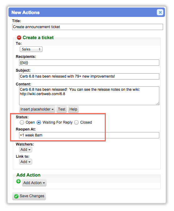This screenshot has height=211, width=174.
Task: Remove the Create a ticket action
Action: pyautogui.click(x=19, y=38)
